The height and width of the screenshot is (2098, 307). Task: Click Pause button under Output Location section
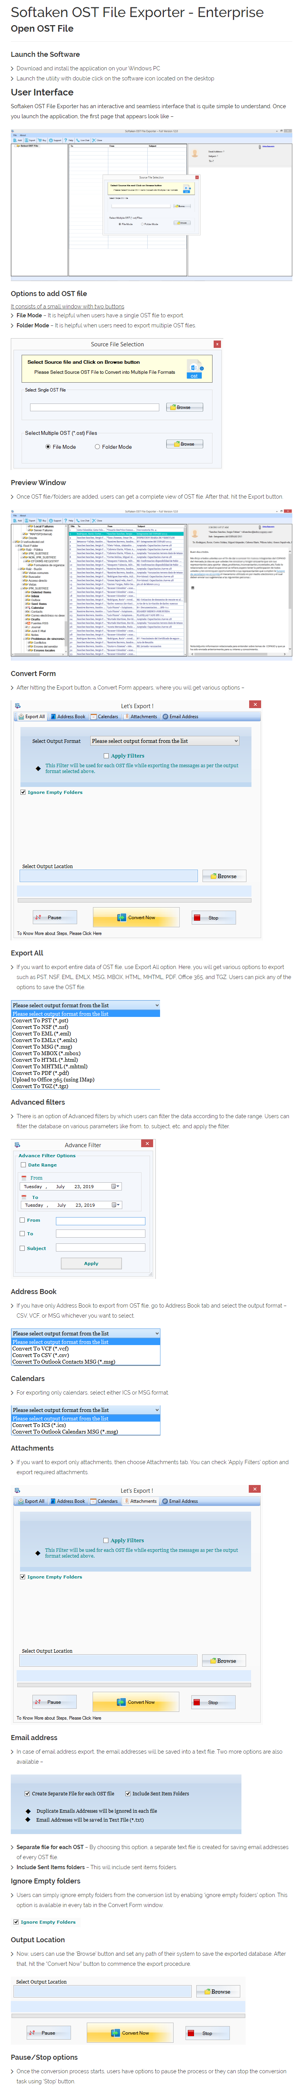click(x=49, y=2033)
